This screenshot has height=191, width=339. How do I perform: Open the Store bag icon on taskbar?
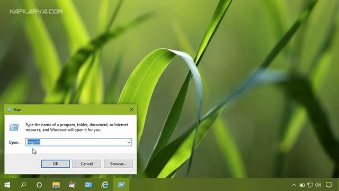pos(72,185)
